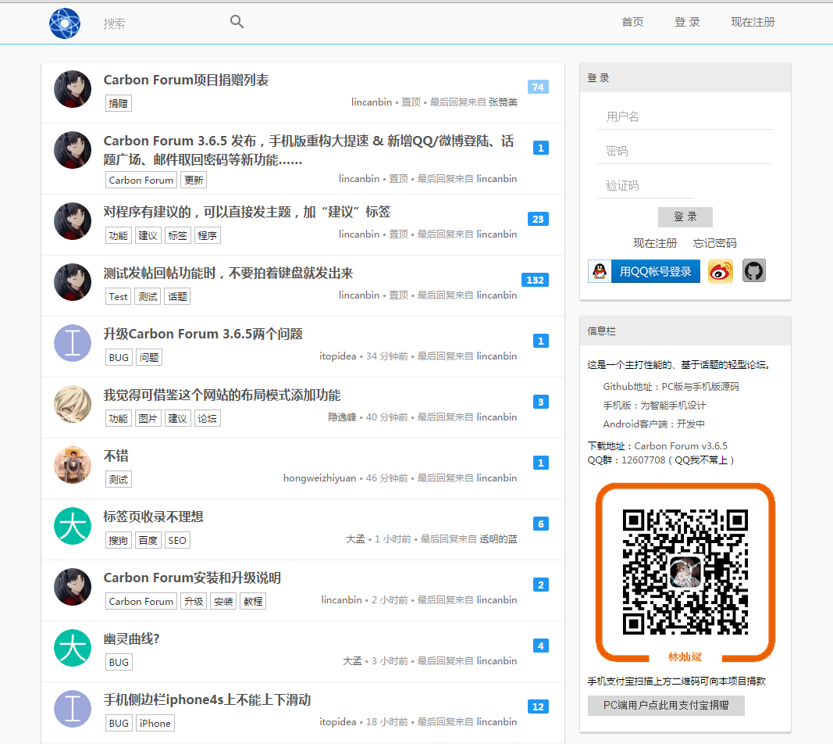
Task: Open 大孟's green avatar on 幽灵曲线 topic
Action: [73, 648]
